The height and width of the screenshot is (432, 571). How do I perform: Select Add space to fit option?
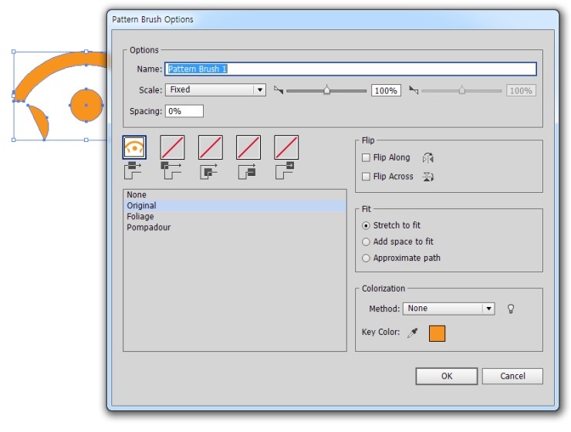pos(366,241)
